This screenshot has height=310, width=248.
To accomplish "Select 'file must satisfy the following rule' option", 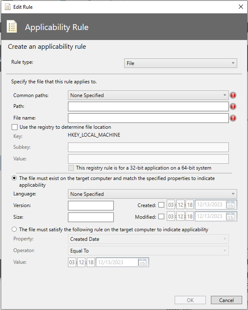I will [14, 229].
